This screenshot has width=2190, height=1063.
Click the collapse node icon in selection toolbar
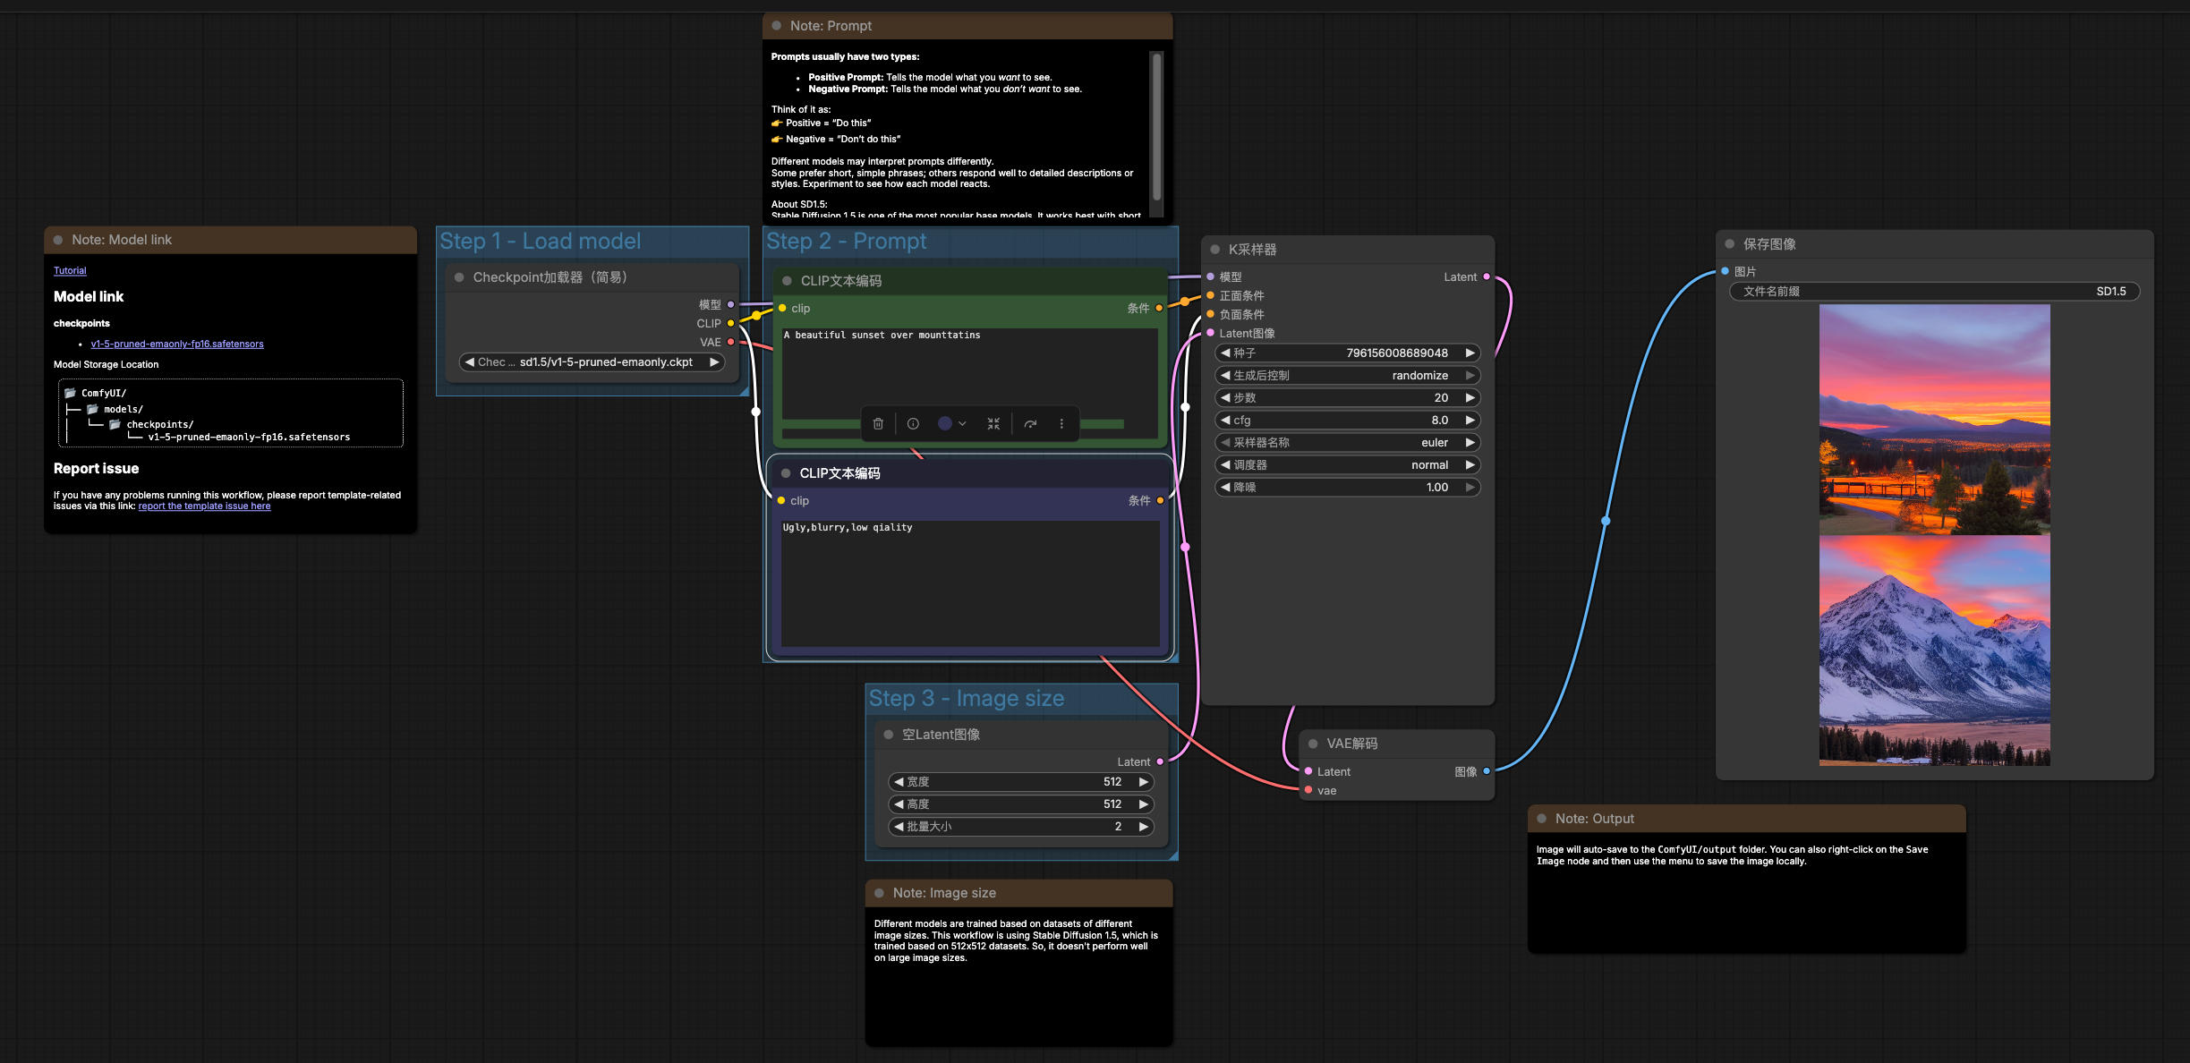993,424
